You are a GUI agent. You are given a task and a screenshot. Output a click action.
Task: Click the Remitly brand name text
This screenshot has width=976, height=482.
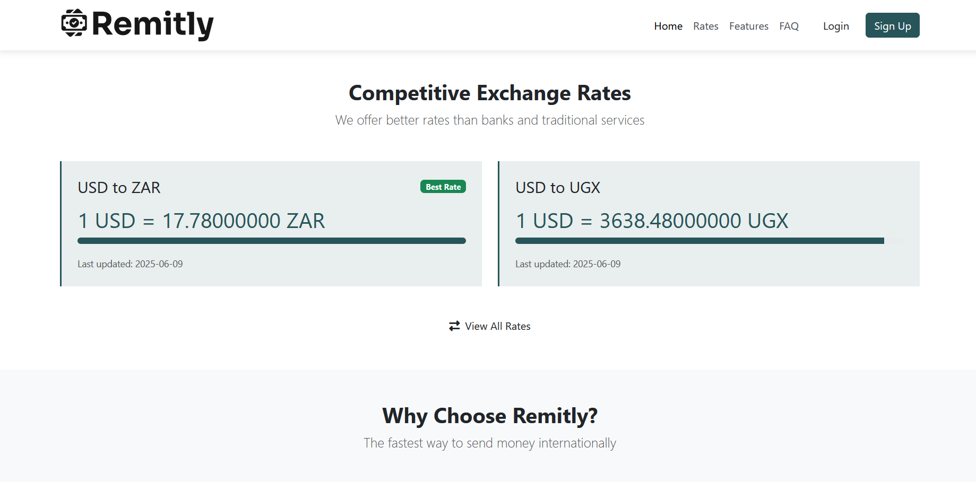pos(153,24)
